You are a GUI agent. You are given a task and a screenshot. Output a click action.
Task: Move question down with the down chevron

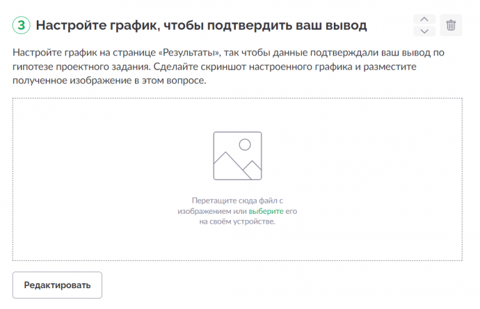424,31
